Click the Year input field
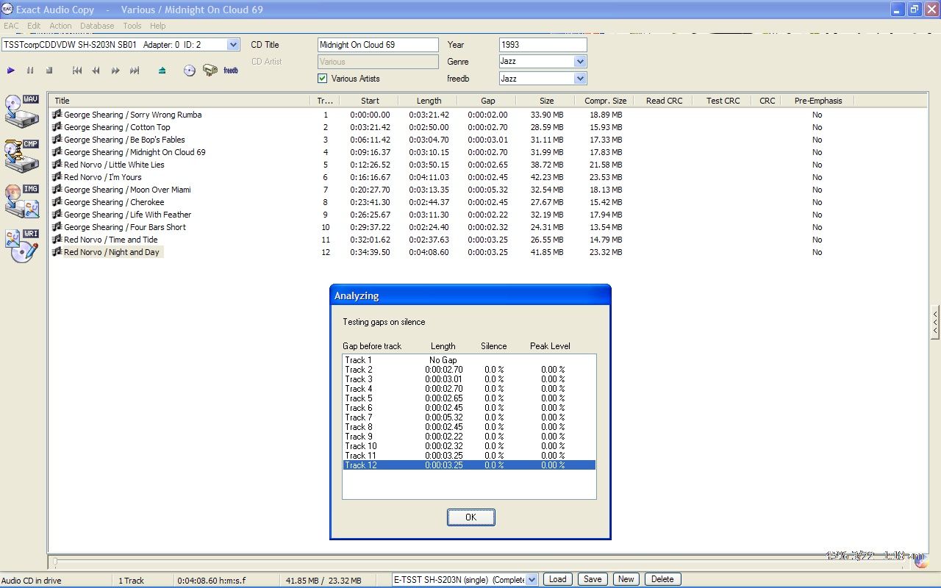 (543, 45)
